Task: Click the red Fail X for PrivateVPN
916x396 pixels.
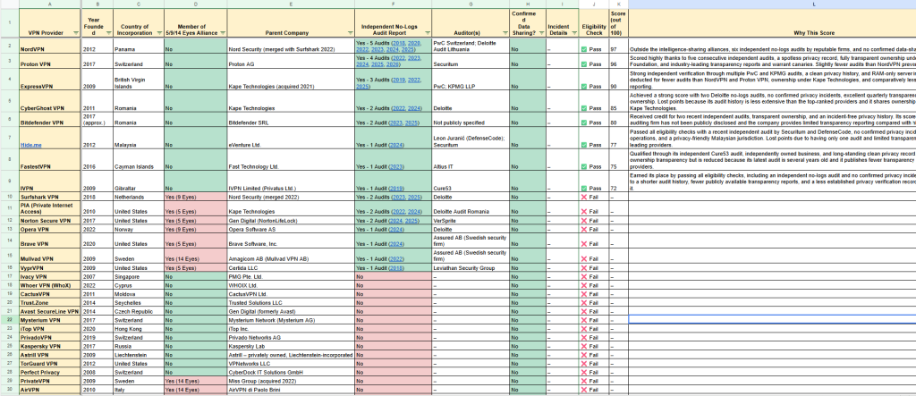Action: pos(584,381)
